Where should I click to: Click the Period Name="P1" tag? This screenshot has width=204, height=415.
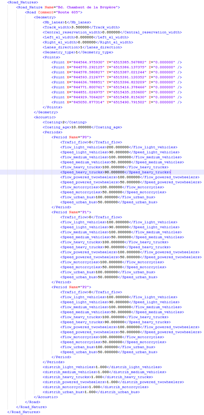[71, 212]
